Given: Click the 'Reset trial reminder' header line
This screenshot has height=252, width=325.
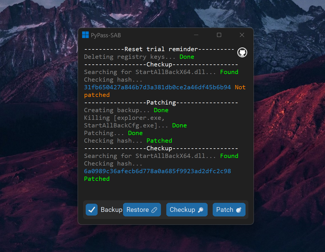Looking at the screenshot, I should pyautogui.click(x=159, y=49).
